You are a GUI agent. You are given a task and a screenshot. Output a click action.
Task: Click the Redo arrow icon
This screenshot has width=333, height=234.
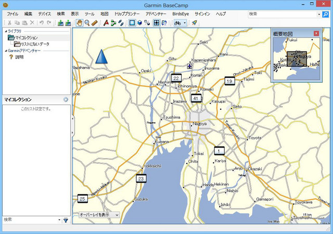coord(49,23)
